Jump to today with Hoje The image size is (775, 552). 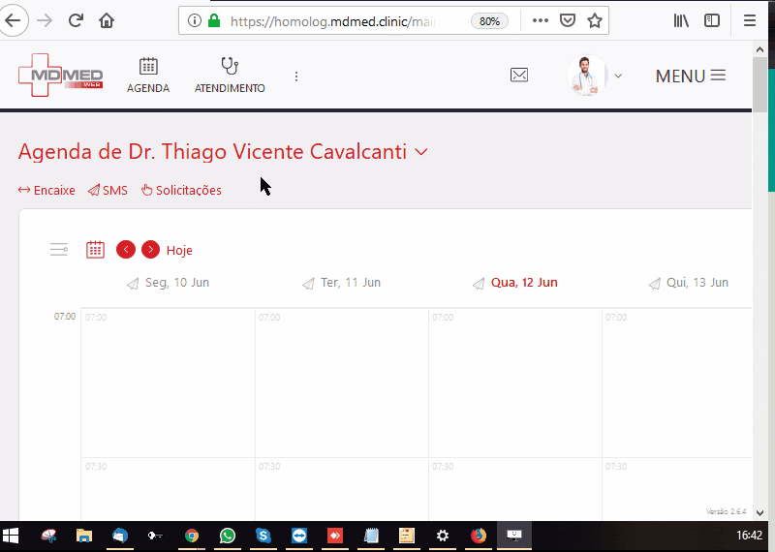coord(179,251)
